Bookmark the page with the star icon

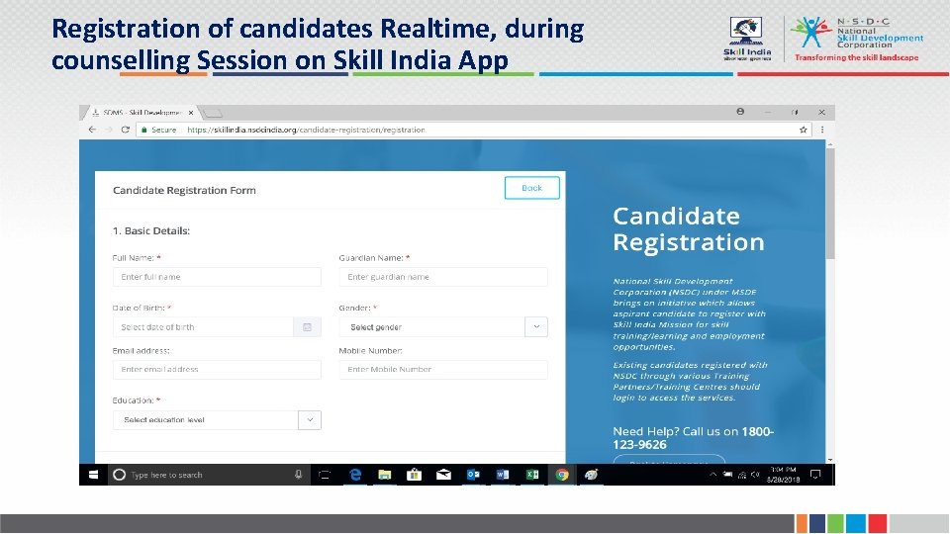pos(804,130)
